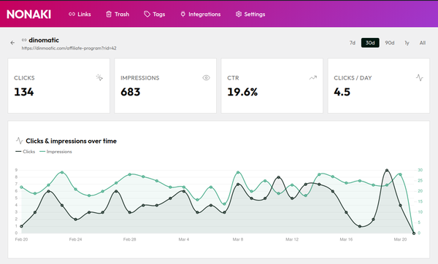This screenshot has width=438, height=264.
Task: Click the CLICKS / DAY card label
Action: [x=353, y=78]
